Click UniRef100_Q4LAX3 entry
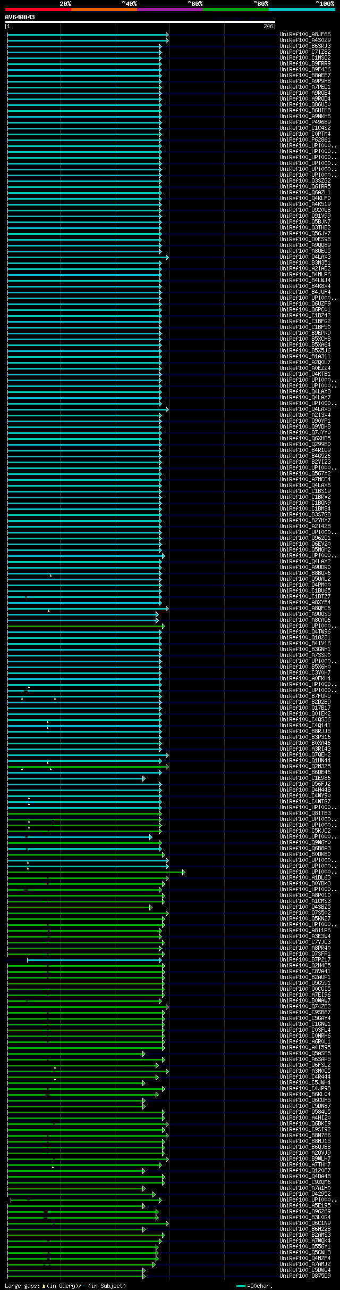The width and height of the screenshot is (340, 1290). coord(305,257)
